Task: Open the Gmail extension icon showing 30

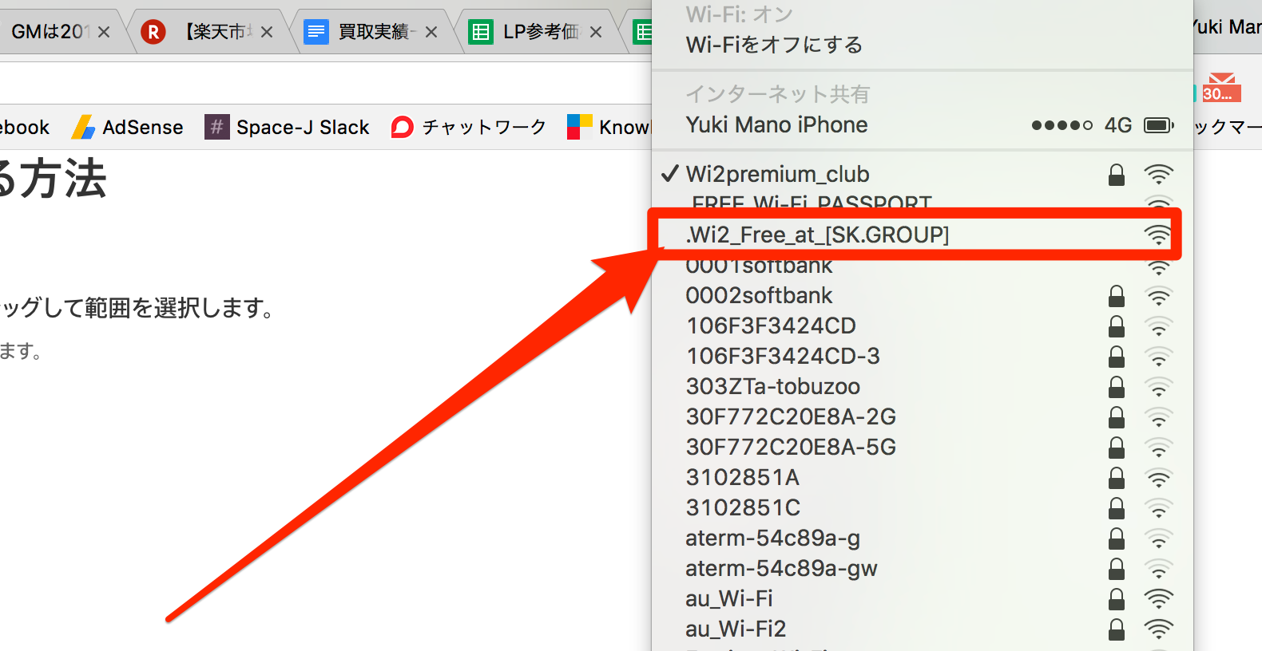Action: click(1222, 87)
